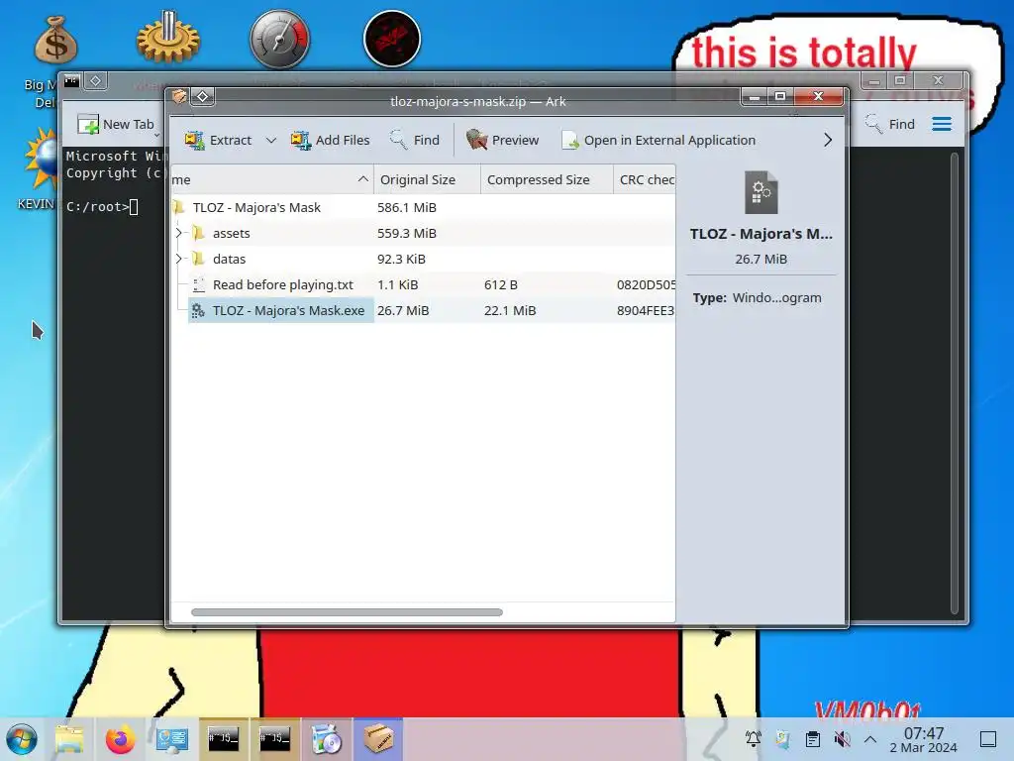Open the money bag desktop icon

tap(56, 40)
